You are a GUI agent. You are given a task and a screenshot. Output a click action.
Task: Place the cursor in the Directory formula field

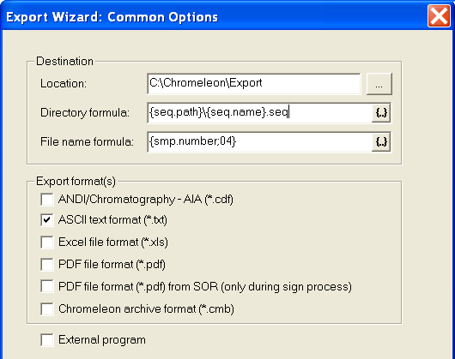click(x=259, y=112)
